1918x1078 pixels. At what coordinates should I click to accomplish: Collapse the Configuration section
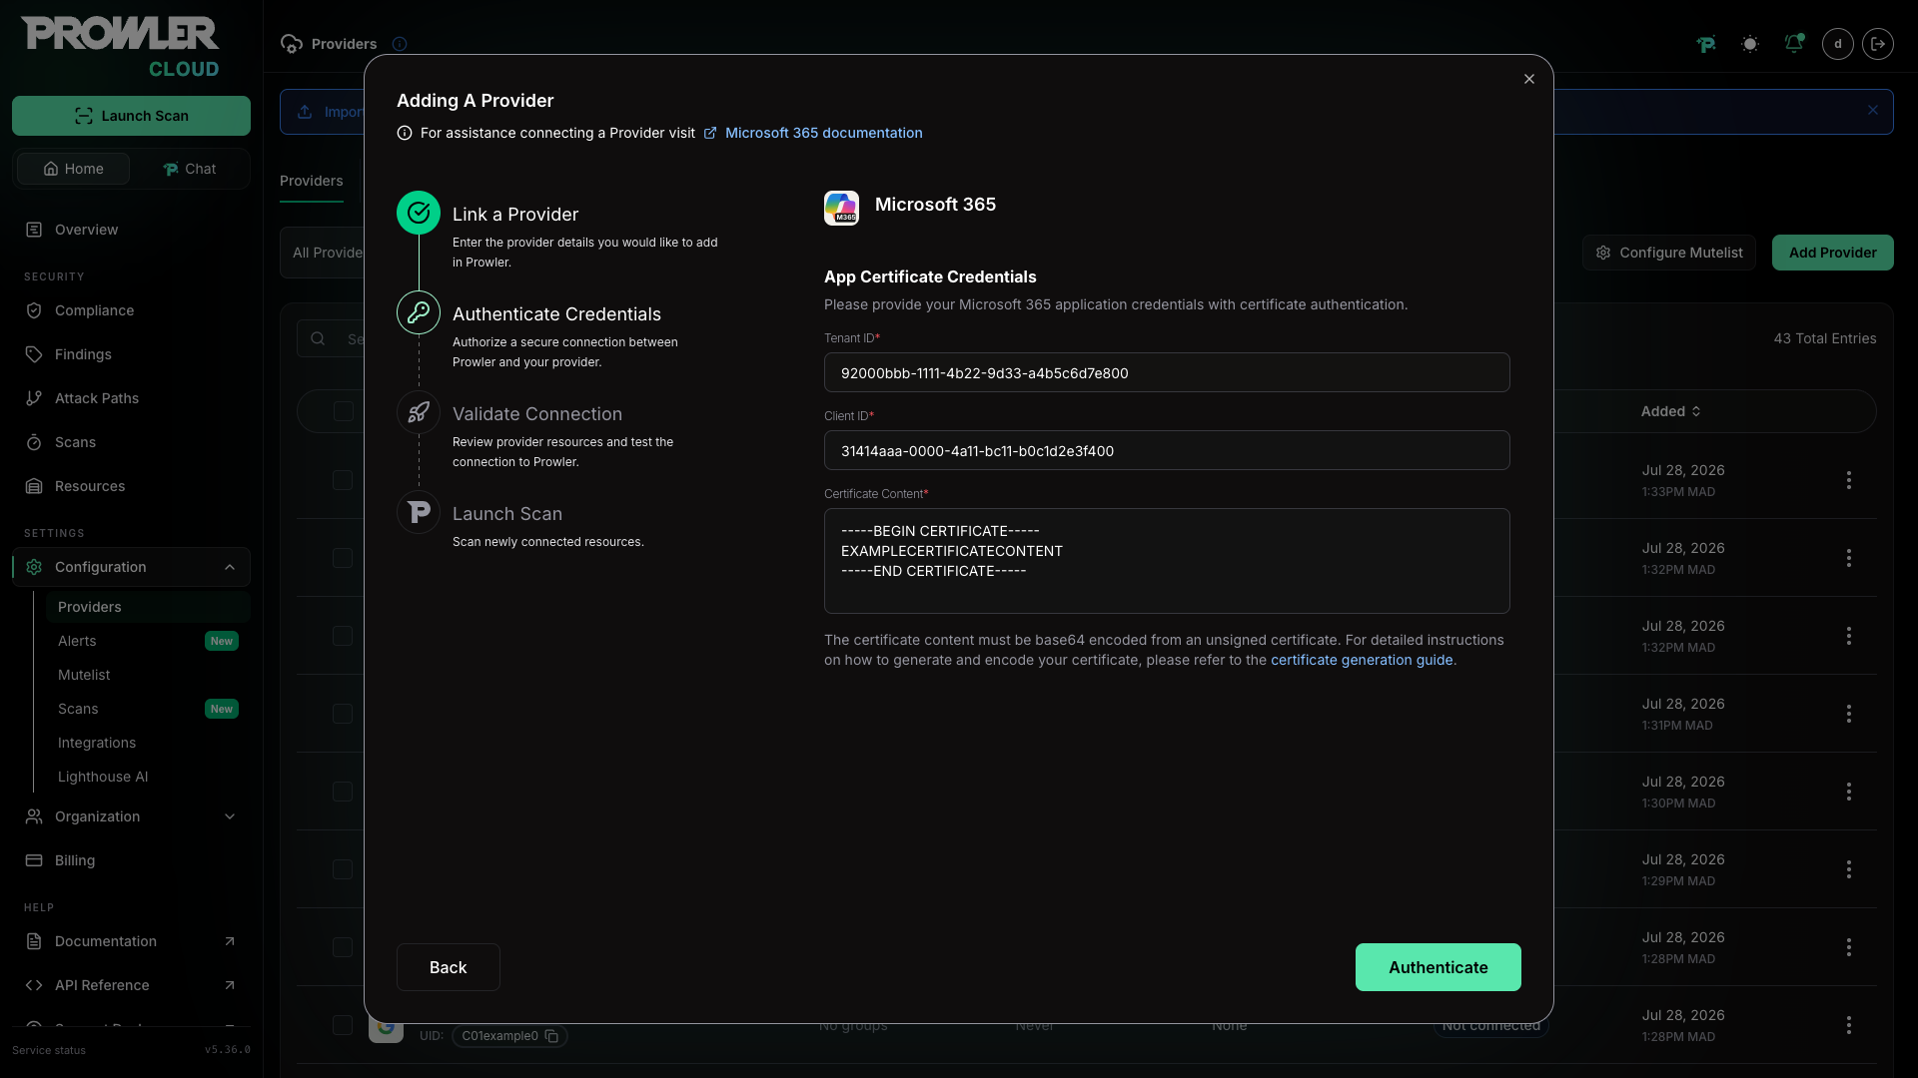[131, 567]
